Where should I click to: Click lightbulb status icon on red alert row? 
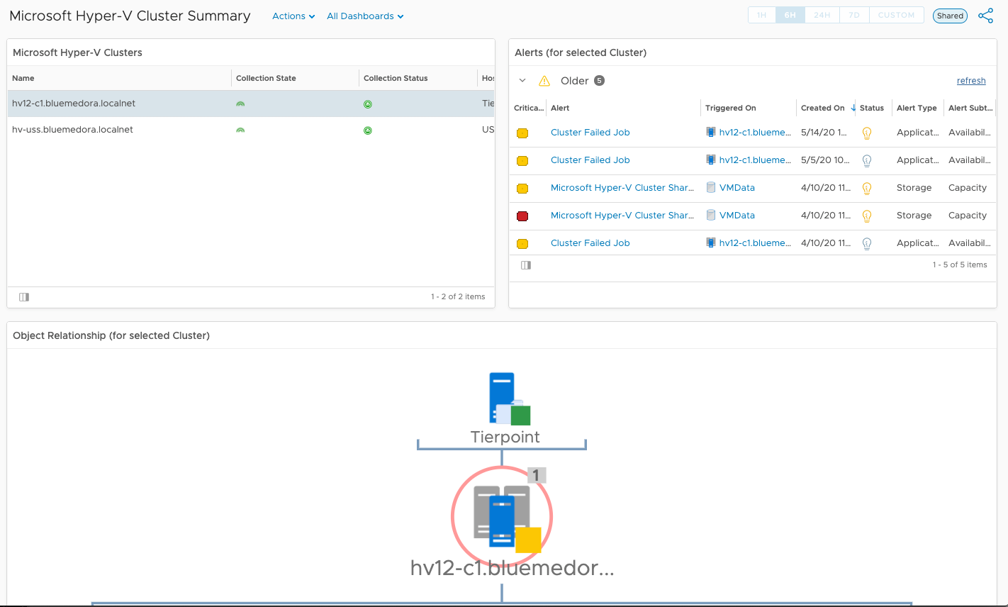tap(866, 216)
